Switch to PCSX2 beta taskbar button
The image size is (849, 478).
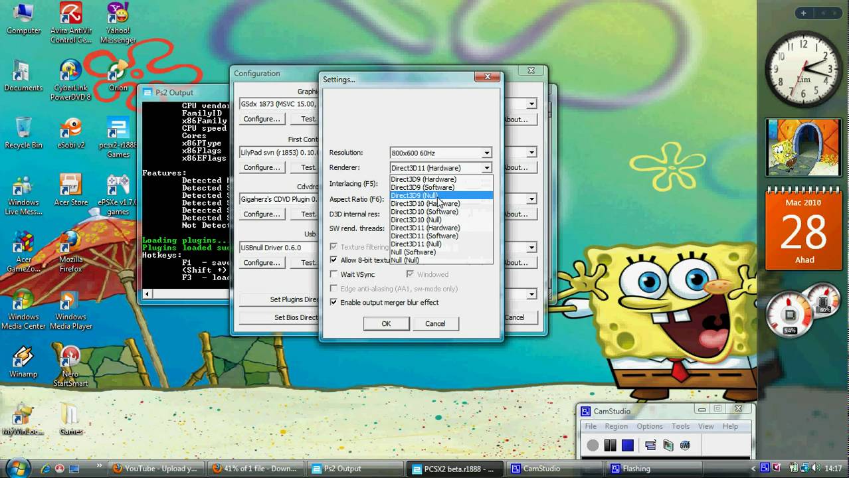454,469
